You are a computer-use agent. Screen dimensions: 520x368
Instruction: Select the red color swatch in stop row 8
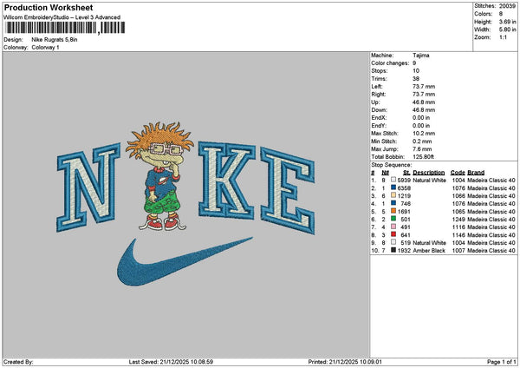pos(393,234)
